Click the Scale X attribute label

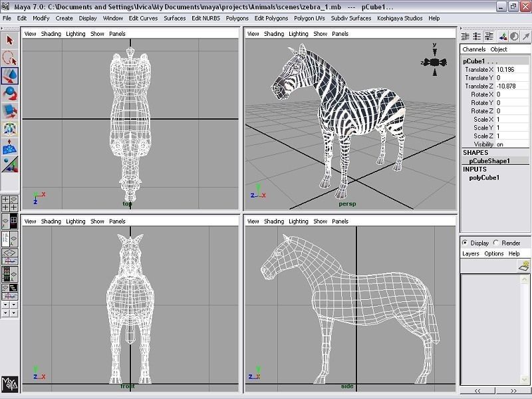point(483,120)
